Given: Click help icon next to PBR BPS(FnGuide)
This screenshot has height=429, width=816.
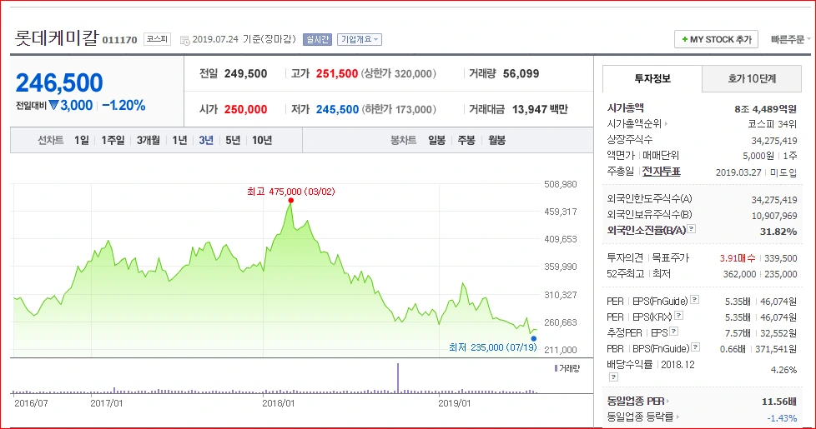Looking at the screenshot, I should [x=695, y=347].
